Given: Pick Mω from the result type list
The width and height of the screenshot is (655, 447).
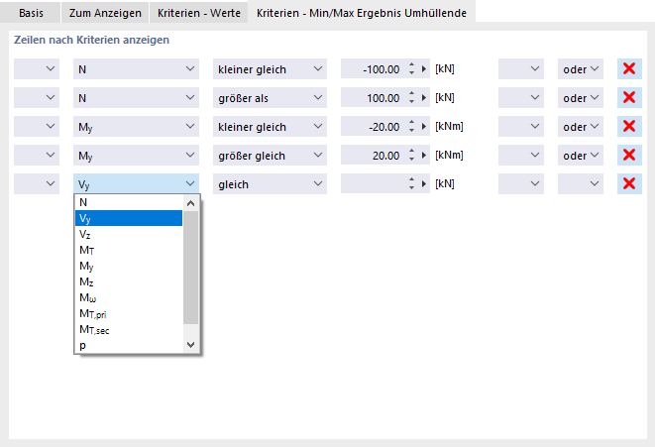Looking at the screenshot, I should click(87, 297).
